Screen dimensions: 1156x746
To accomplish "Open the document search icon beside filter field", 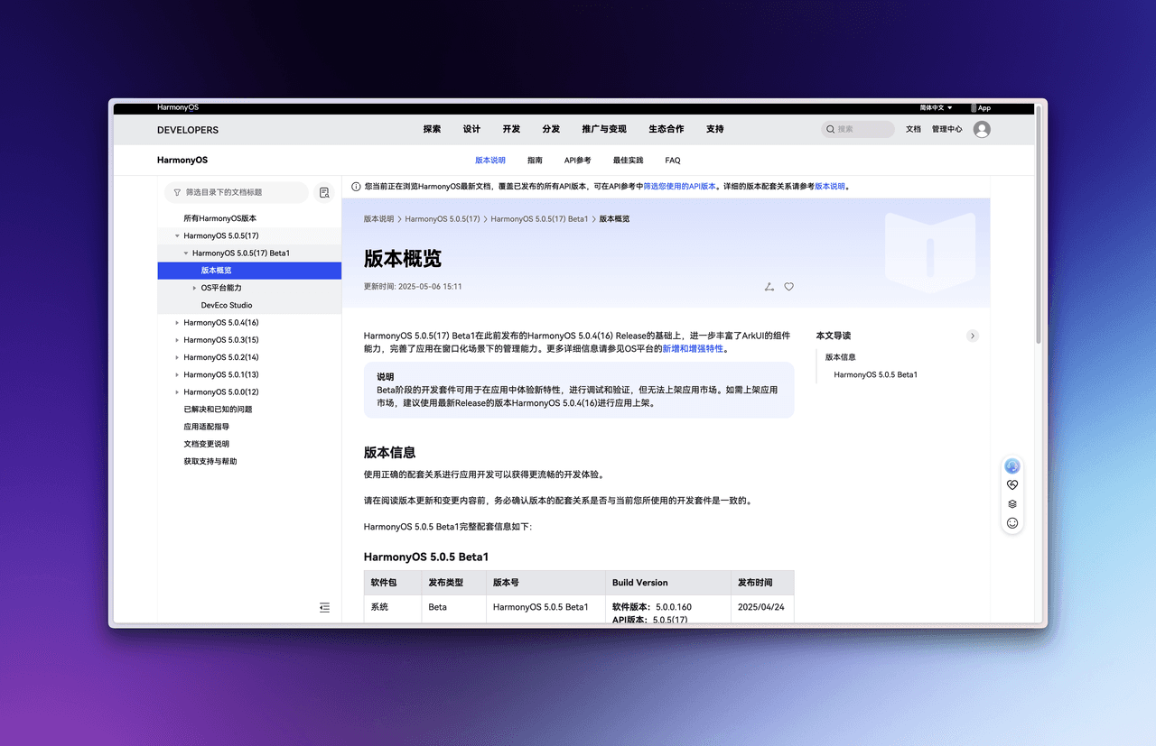I will 324,192.
